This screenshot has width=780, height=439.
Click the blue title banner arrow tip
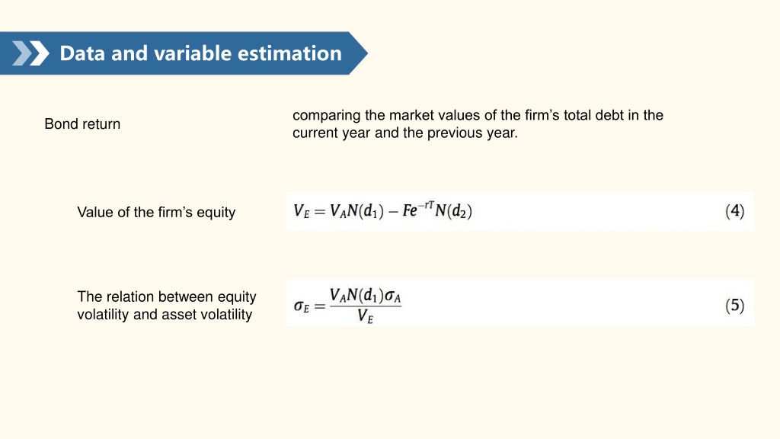tap(358, 53)
